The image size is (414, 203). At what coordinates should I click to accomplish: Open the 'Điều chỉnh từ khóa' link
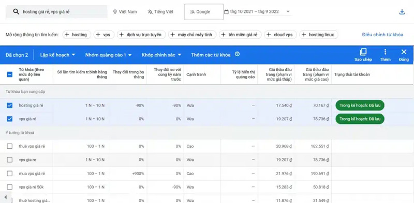(382, 35)
